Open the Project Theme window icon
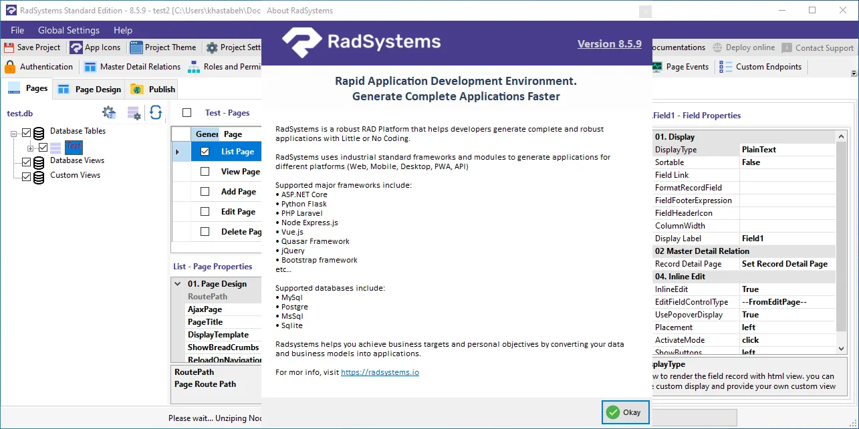859x429 pixels. coord(136,47)
